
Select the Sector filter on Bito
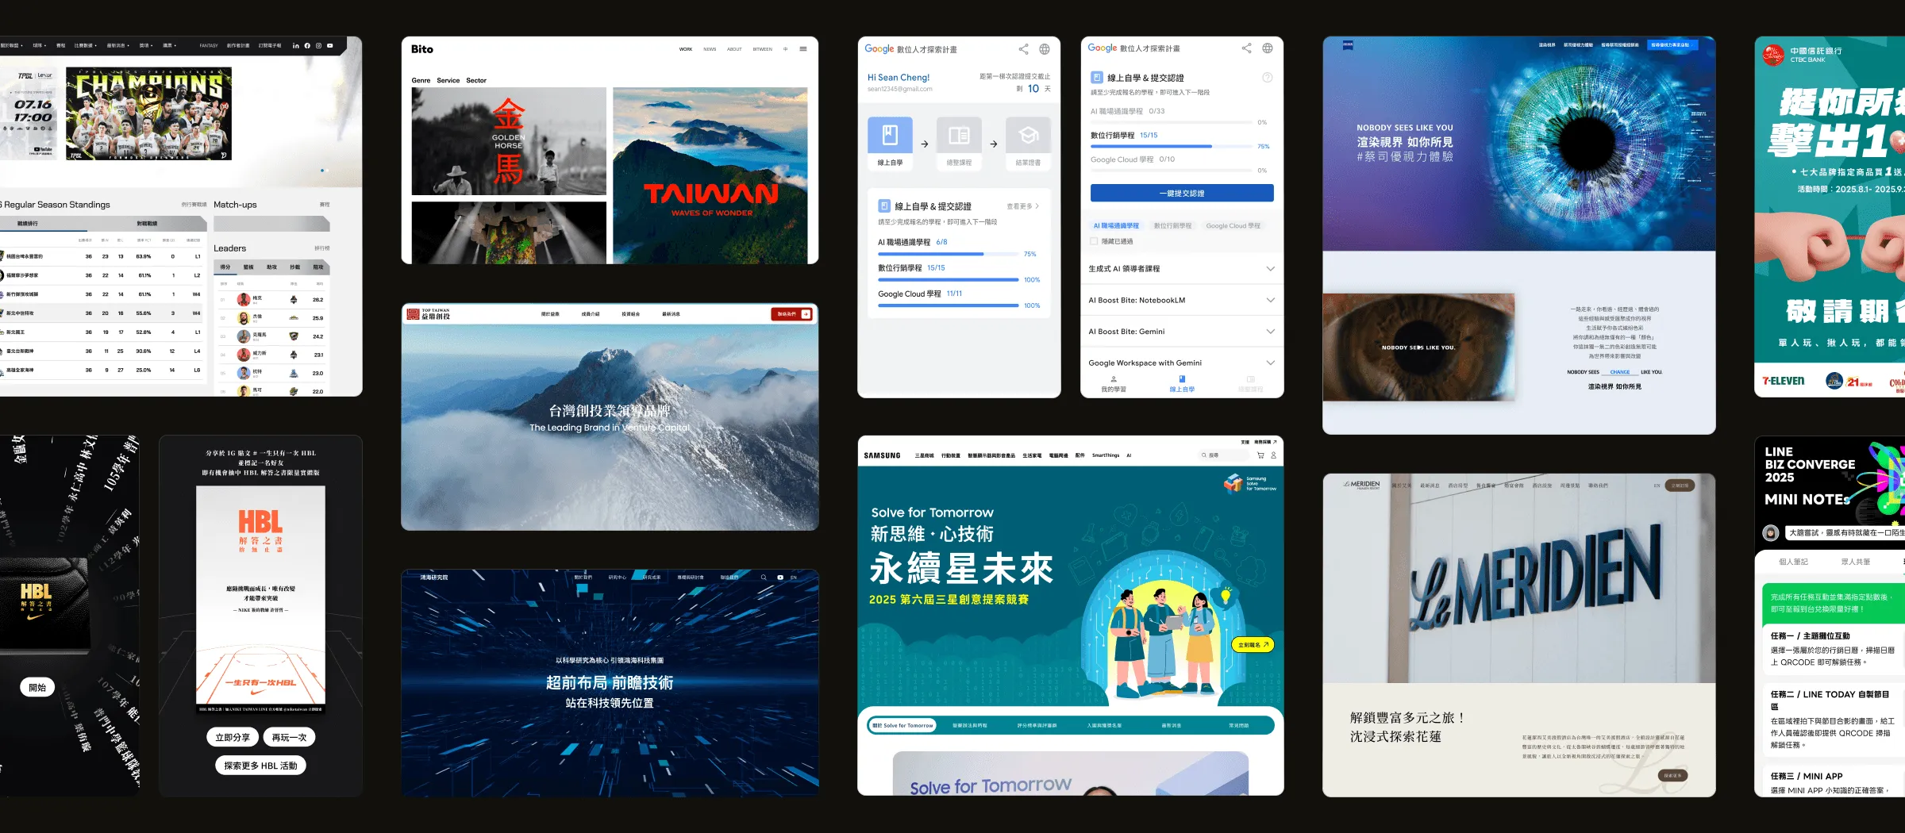pyautogui.click(x=476, y=80)
